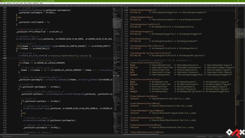Click orxSound_LoadSample call on line 418

57,80
